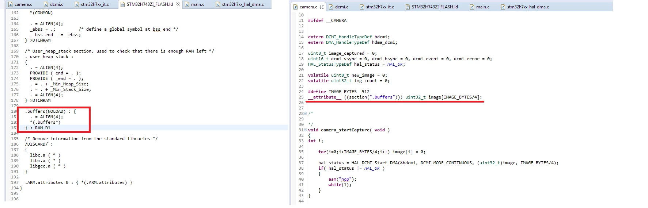Click the 'PROVIDE ( end = . );' line
This screenshot has width=648, height=208.
56,73
